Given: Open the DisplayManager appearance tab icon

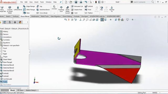Looking at the screenshot, I should coord(20,22).
